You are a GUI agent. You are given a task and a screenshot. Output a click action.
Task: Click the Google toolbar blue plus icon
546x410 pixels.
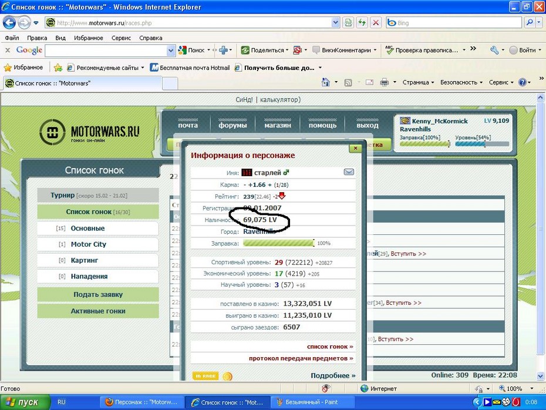(223, 50)
